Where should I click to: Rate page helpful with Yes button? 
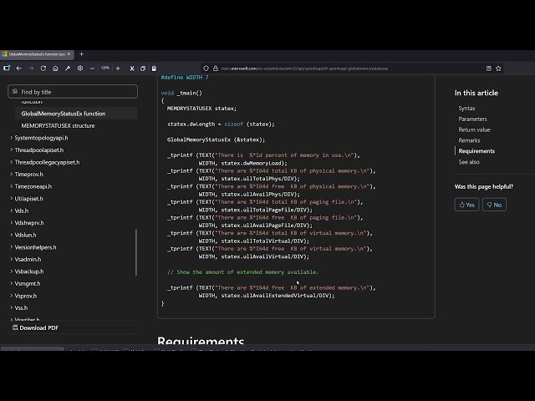[466, 205]
